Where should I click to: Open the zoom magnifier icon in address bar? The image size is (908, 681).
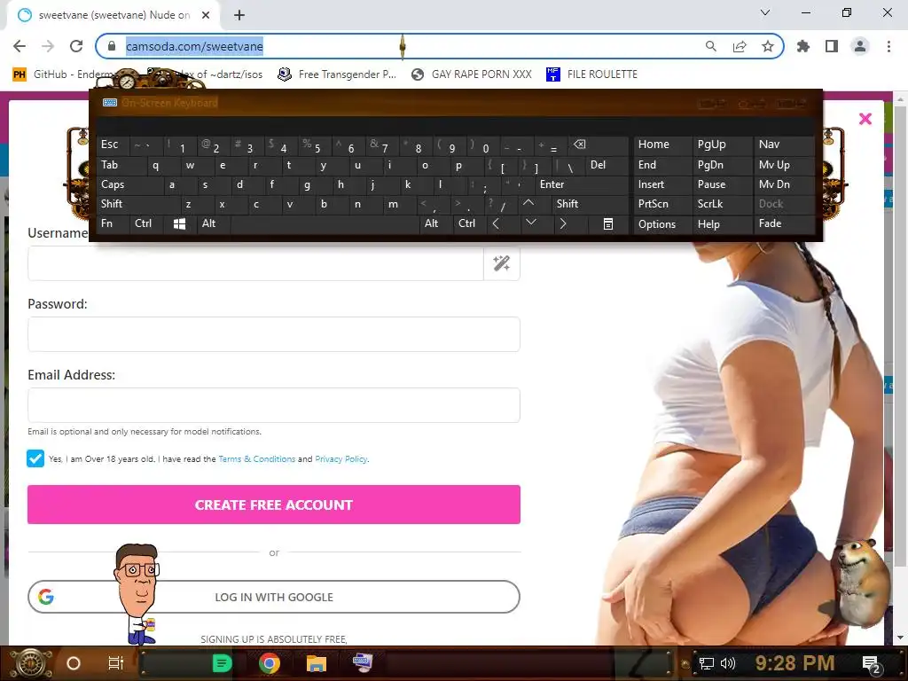(710, 46)
